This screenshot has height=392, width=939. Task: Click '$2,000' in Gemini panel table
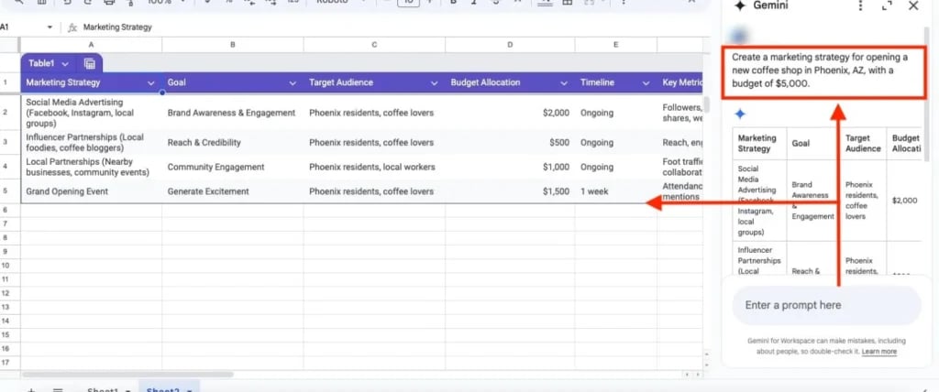coord(904,201)
